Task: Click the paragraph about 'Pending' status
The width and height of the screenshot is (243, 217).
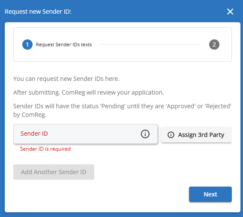Action: pos(122,110)
